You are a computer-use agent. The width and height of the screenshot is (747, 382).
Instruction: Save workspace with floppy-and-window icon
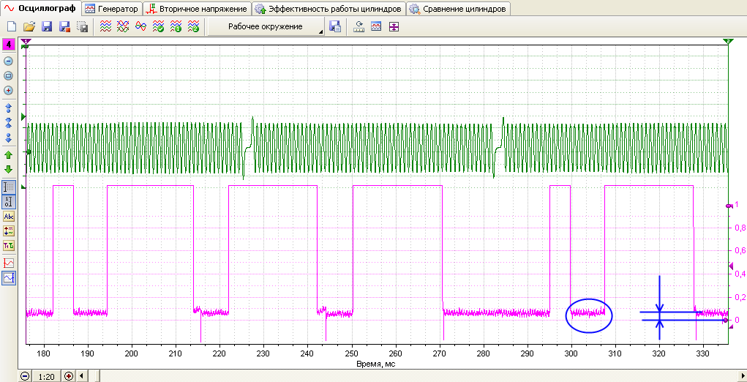click(335, 26)
